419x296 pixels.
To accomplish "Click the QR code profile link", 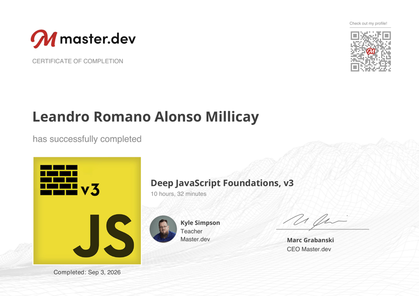I will pos(371,51).
